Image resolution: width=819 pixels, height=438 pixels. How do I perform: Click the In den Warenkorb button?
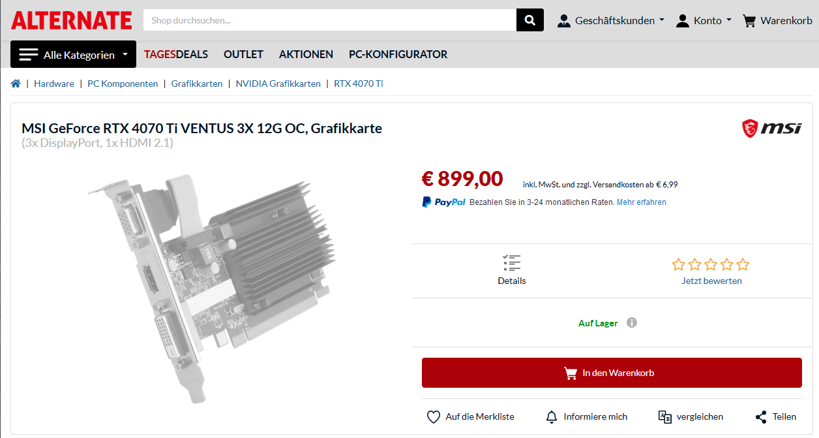612,373
